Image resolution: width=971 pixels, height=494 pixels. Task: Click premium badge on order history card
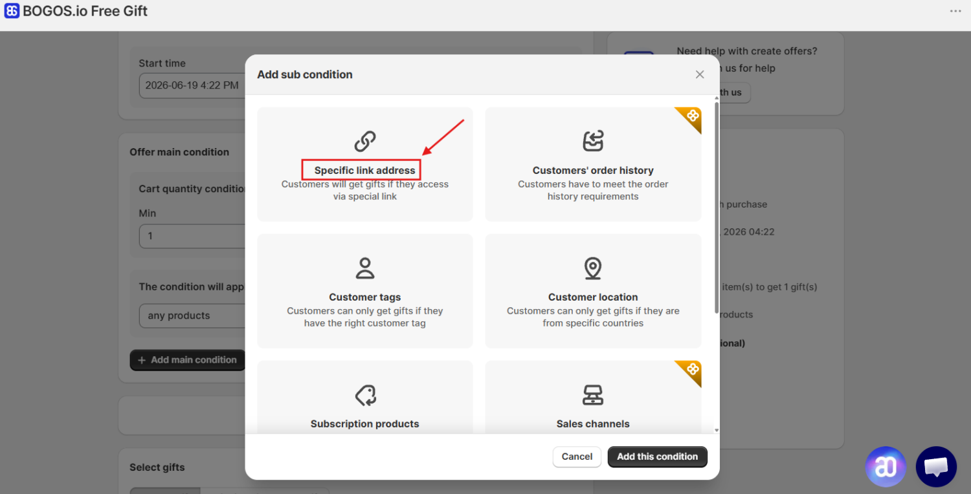coord(692,116)
